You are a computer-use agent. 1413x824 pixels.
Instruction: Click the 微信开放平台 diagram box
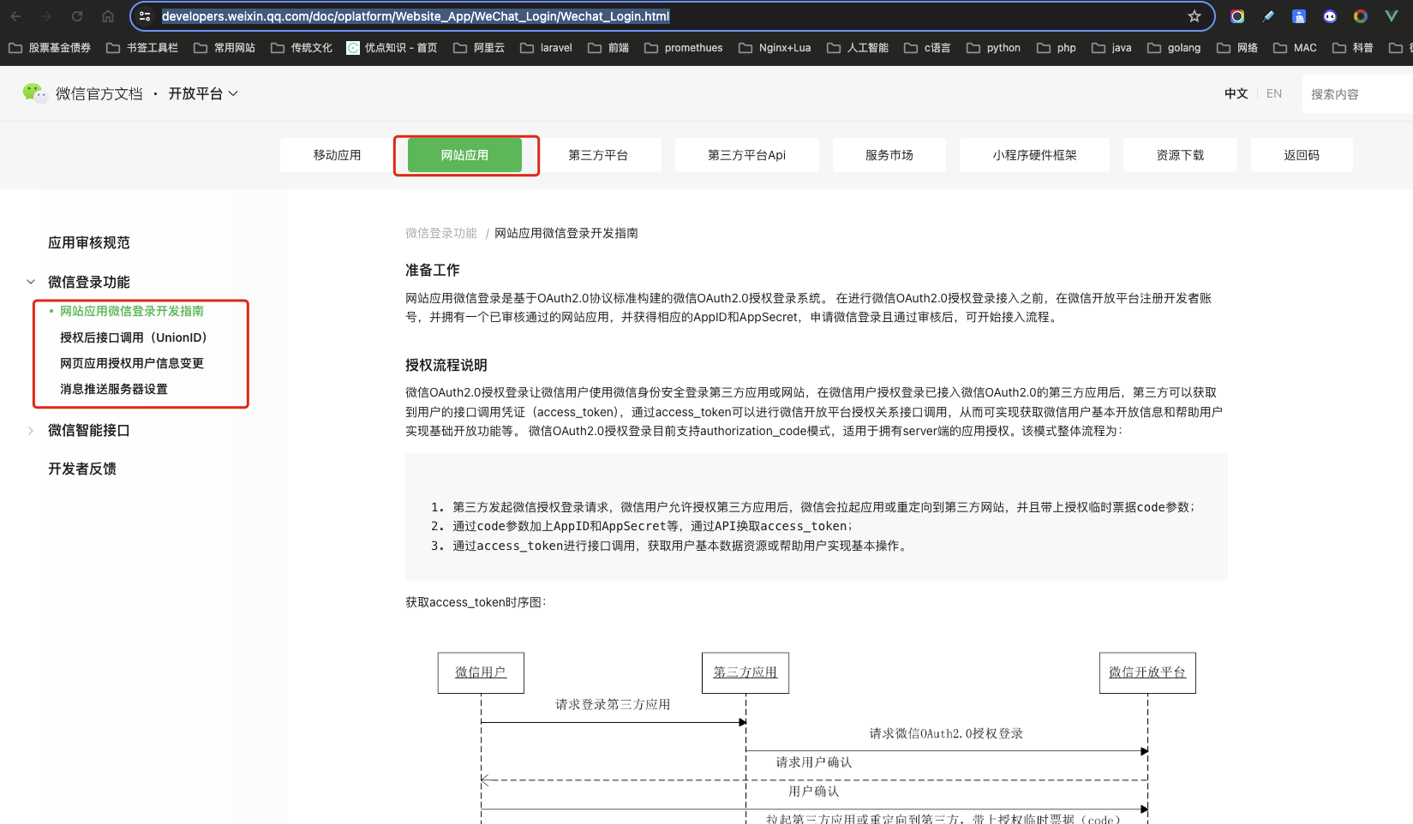click(1147, 672)
